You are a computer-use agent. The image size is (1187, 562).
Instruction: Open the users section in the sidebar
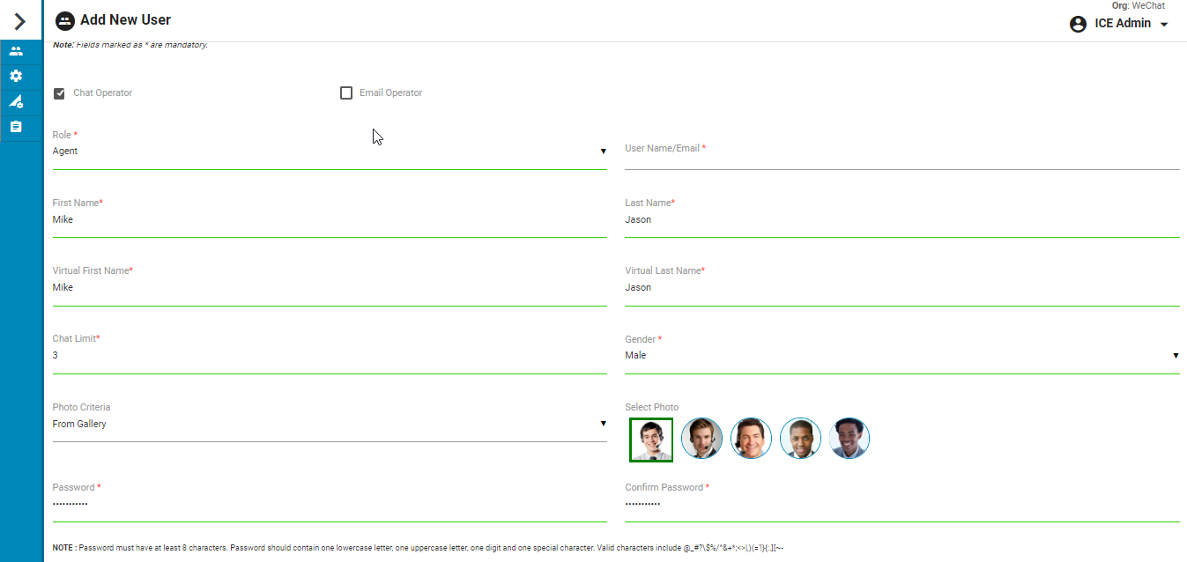pyautogui.click(x=16, y=51)
